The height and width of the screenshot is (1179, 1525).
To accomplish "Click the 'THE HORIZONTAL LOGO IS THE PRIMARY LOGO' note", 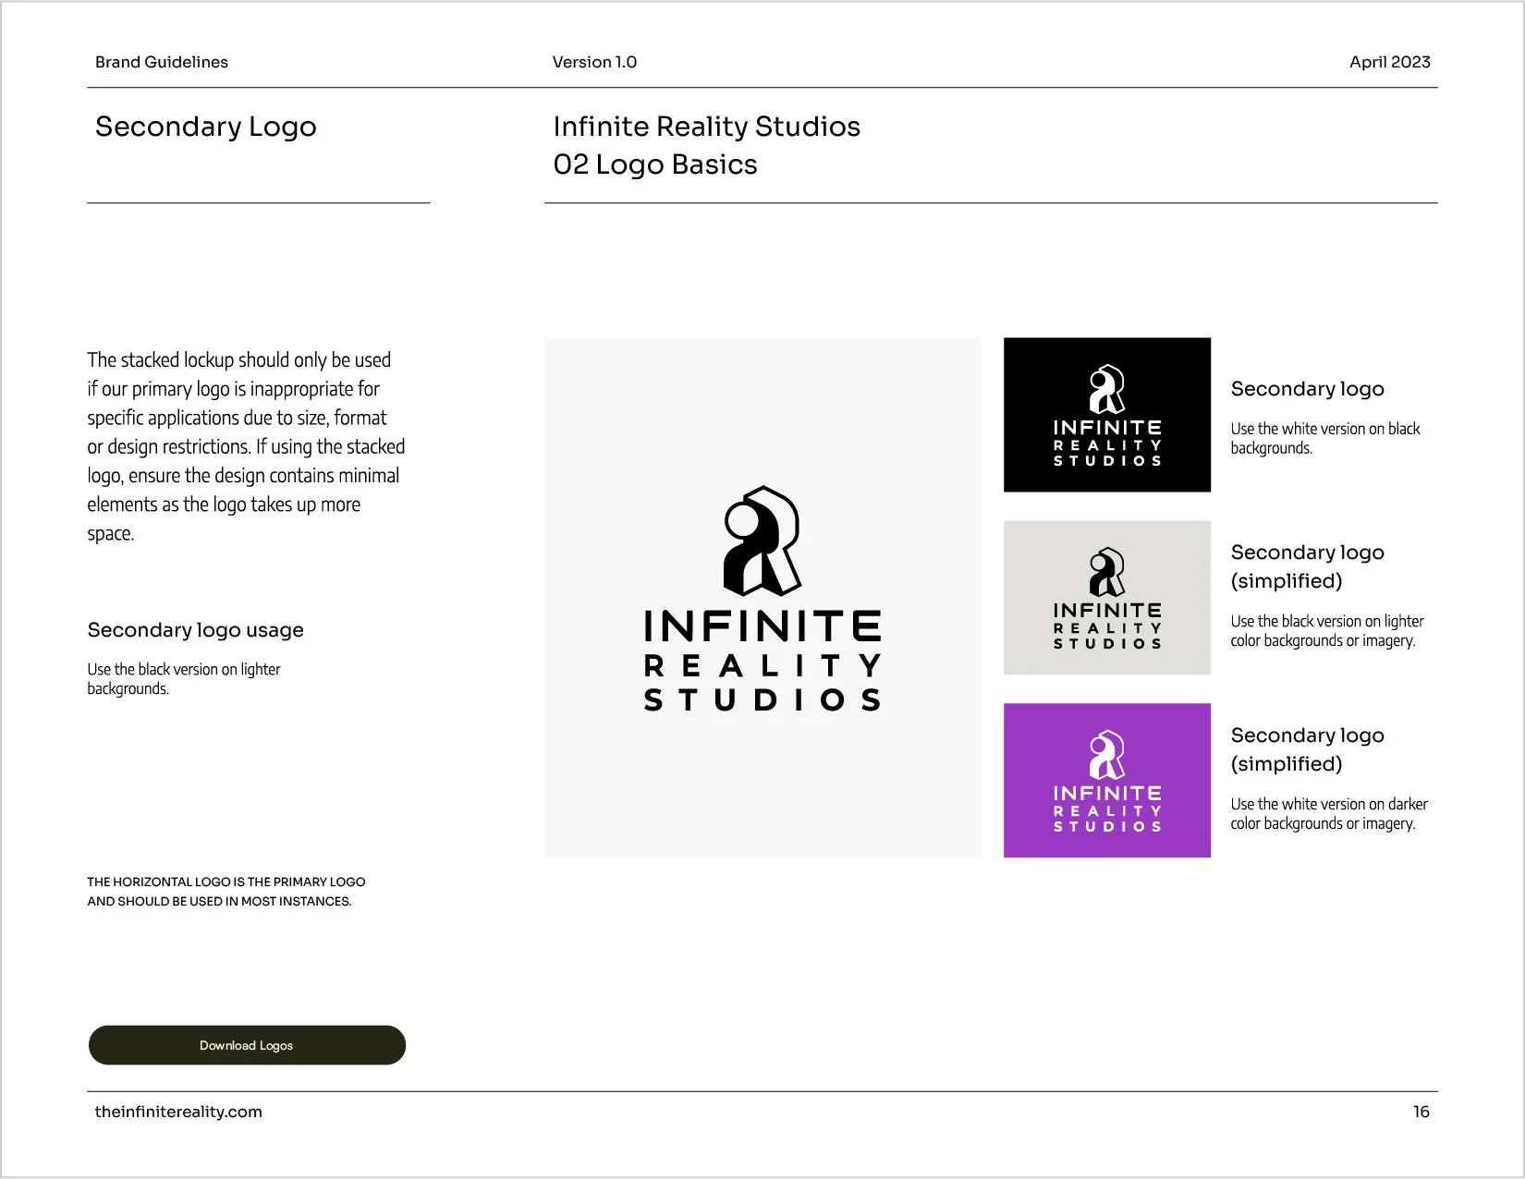I will (226, 892).
